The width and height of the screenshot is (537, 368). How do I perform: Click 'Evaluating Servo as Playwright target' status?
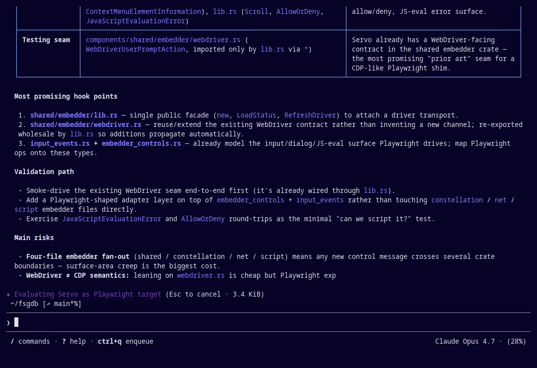[x=88, y=294]
